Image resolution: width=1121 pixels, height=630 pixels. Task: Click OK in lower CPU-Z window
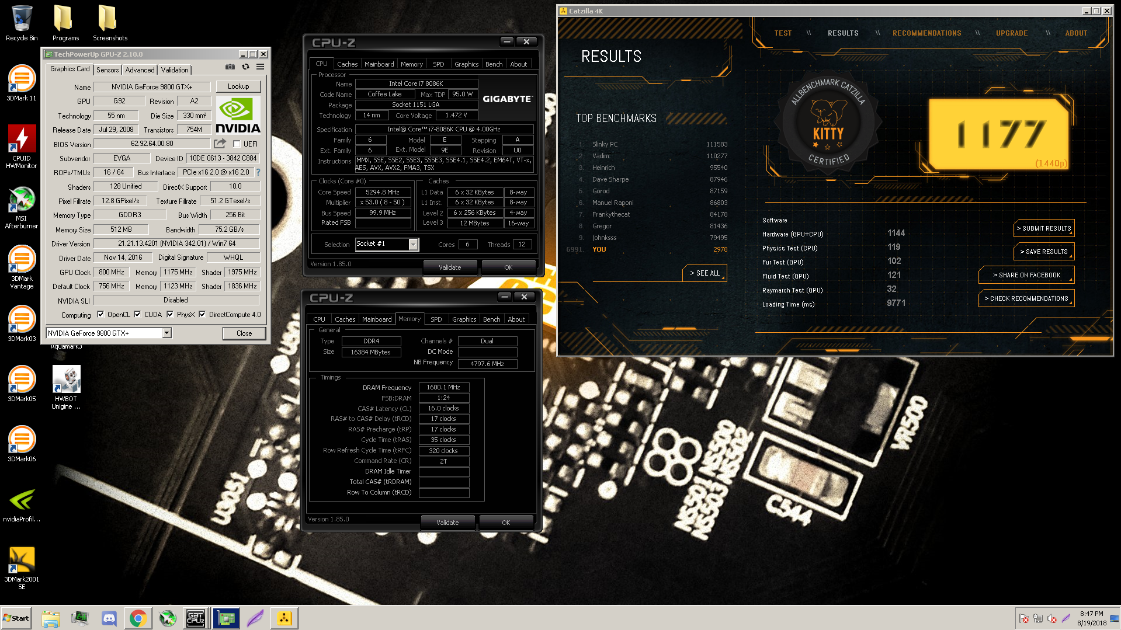tap(506, 523)
